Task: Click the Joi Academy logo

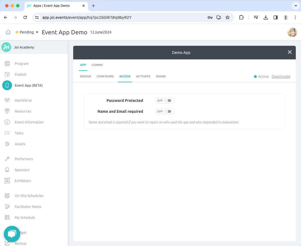Action: [x=6, y=47]
